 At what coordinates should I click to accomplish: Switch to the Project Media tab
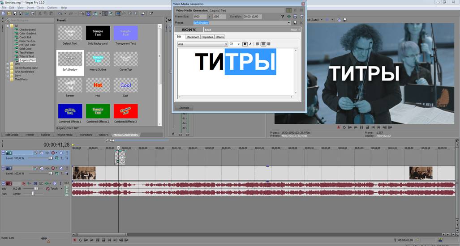pos(64,135)
